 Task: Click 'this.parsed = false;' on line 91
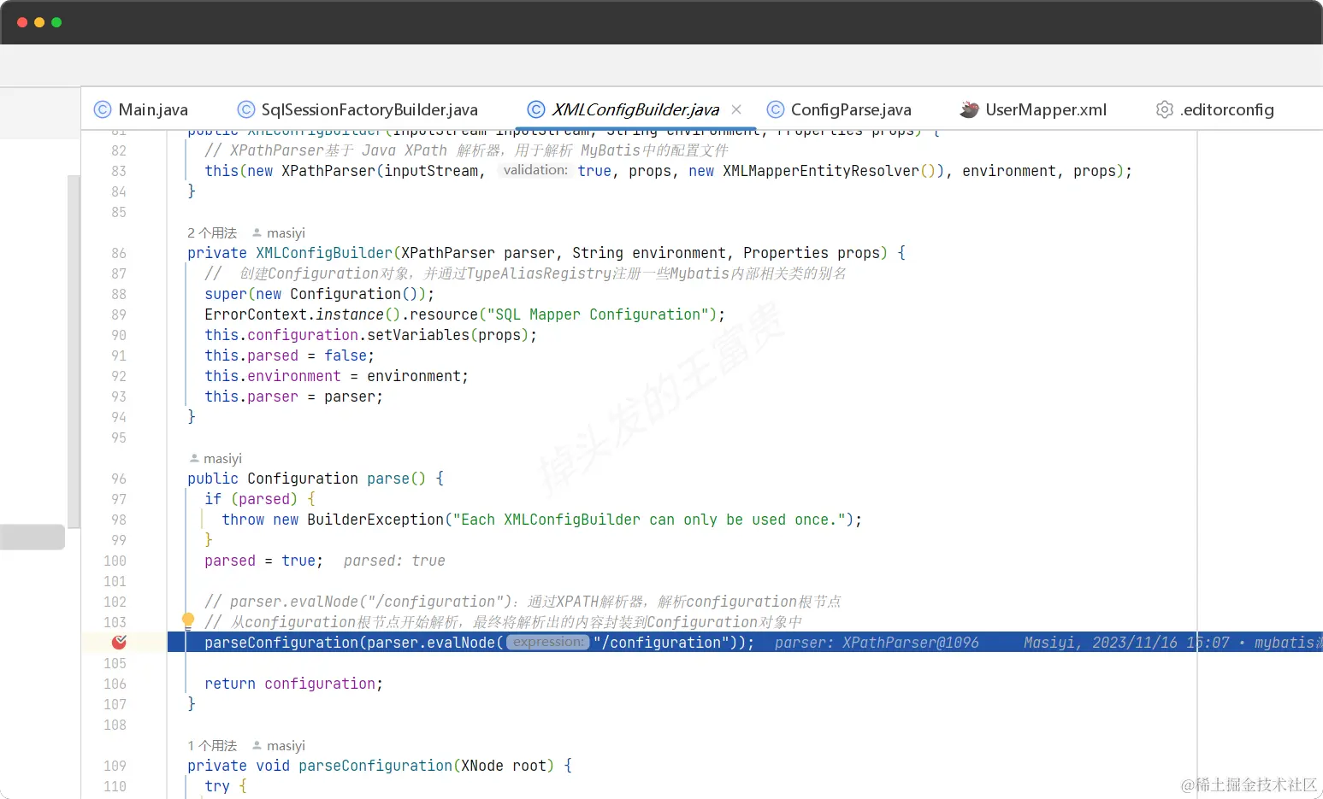[x=289, y=355]
